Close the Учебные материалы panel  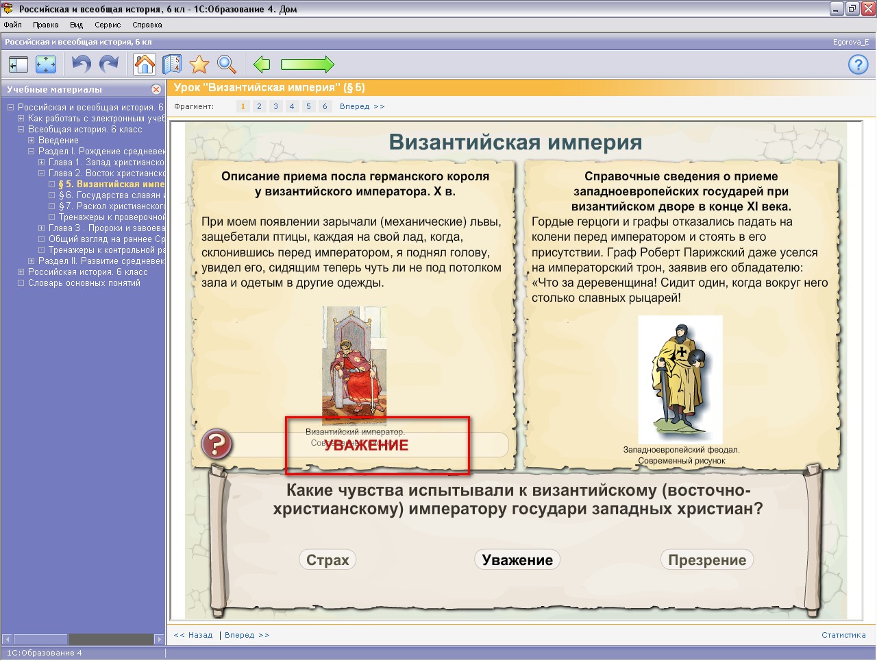click(x=156, y=89)
